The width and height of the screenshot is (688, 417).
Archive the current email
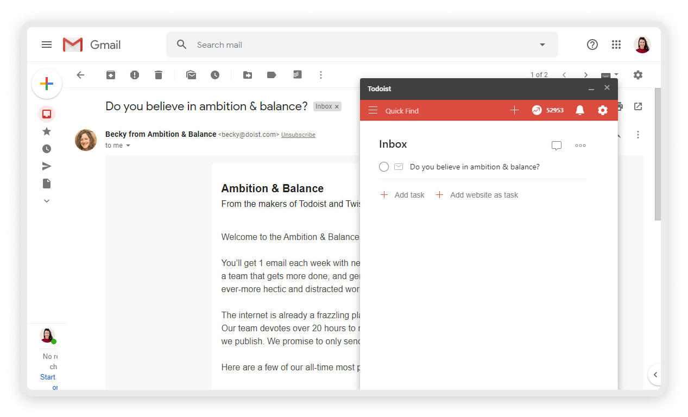click(111, 75)
